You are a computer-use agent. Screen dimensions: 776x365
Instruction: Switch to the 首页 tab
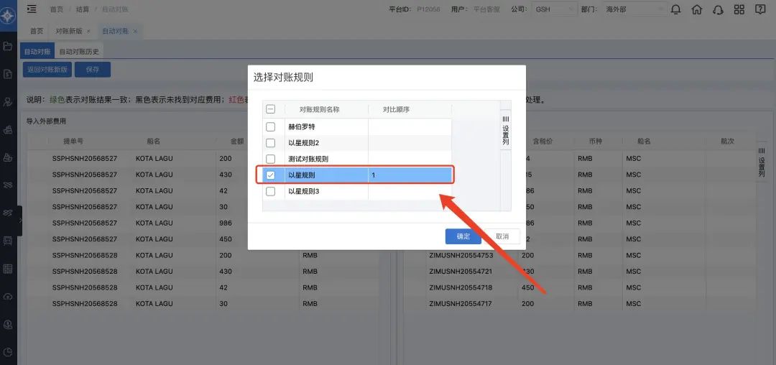click(x=36, y=32)
